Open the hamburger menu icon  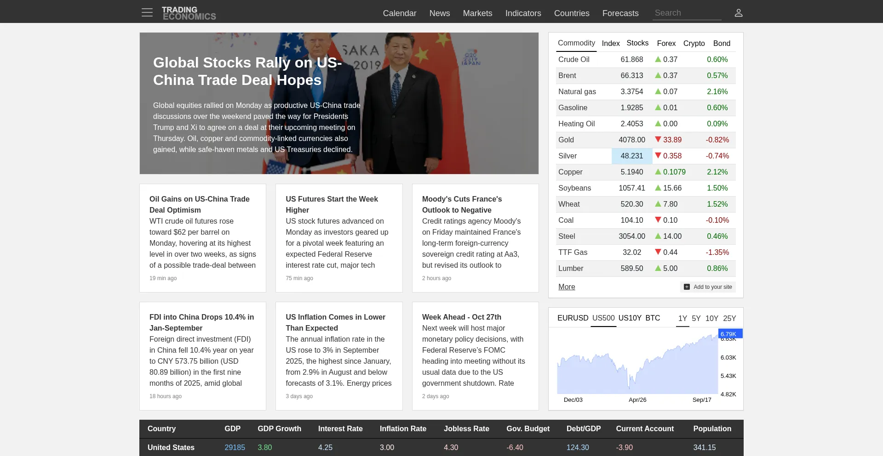147,12
